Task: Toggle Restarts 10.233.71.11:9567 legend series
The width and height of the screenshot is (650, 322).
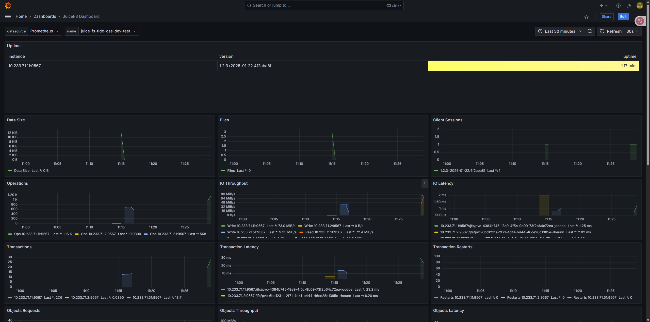Action: pyautogui.click(x=461, y=298)
